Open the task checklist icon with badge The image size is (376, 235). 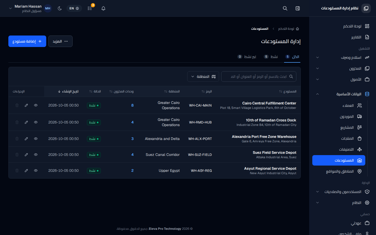pos(90,8)
